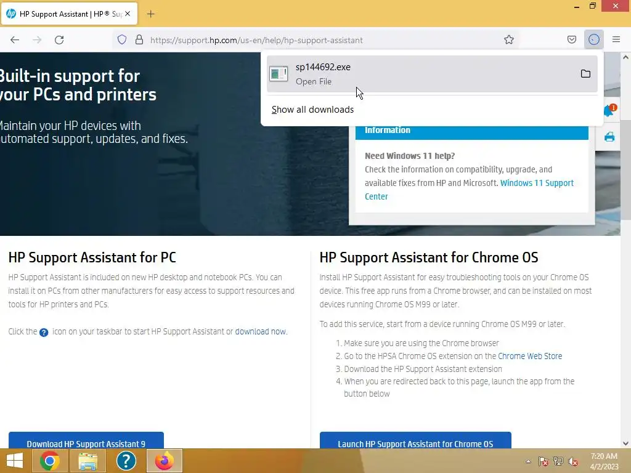Click the download now link
This screenshot has width=631, height=473.
[x=261, y=331]
